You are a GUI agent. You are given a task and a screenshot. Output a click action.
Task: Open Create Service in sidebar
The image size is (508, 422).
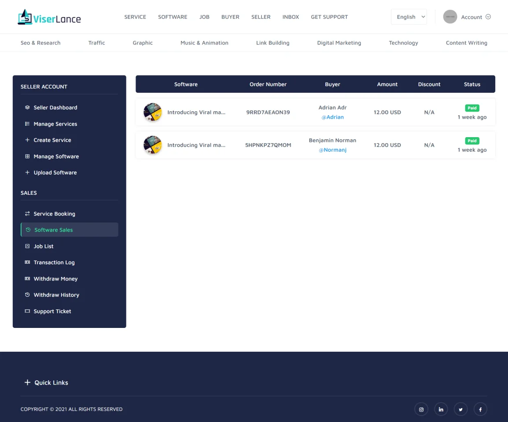69,140
